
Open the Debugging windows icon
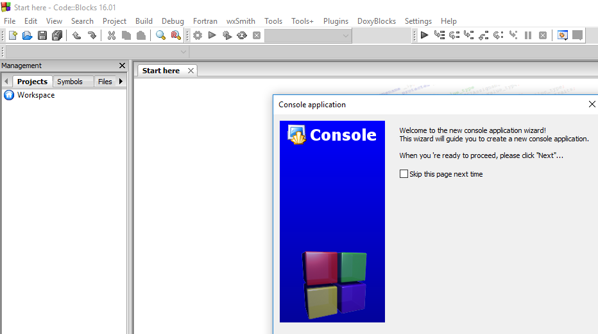click(x=563, y=35)
